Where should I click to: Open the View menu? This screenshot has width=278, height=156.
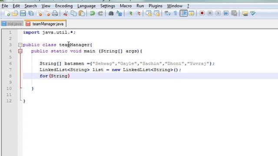tap(46, 6)
